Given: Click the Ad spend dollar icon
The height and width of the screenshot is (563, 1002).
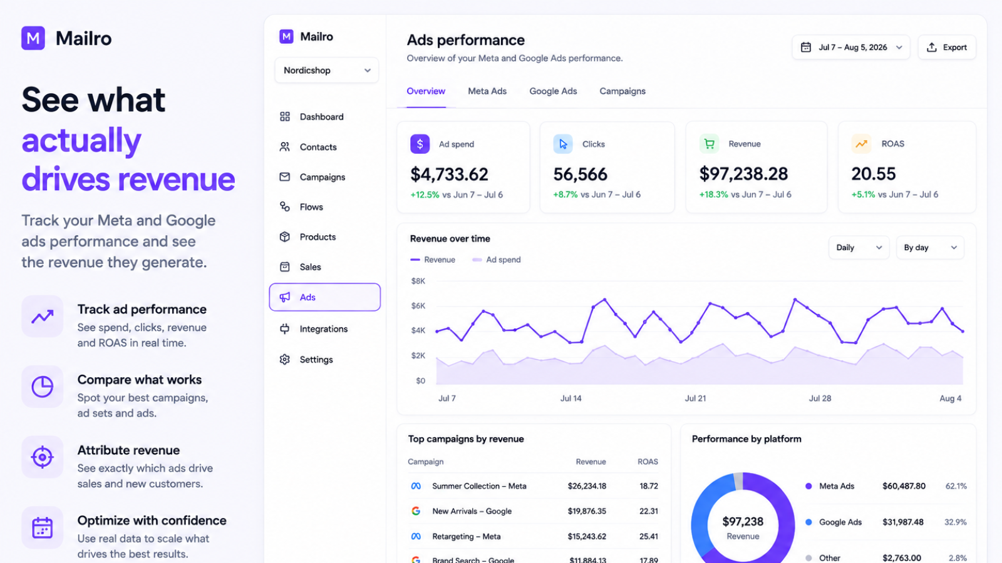Looking at the screenshot, I should [x=420, y=144].
